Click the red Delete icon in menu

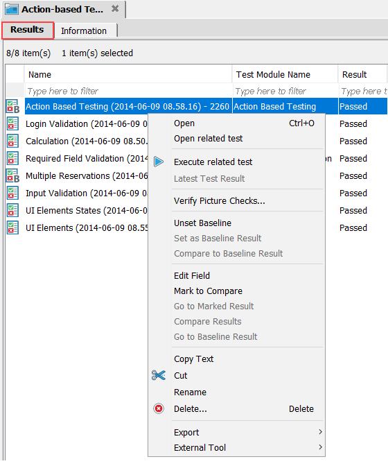click(159, 408)
